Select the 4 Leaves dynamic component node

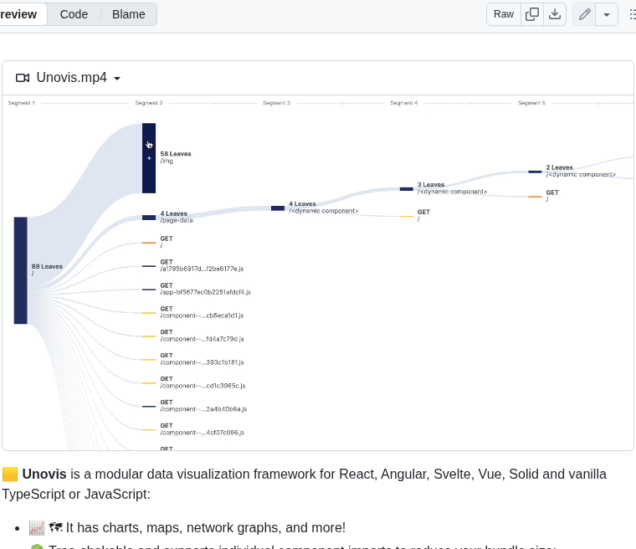[x=278, y=208]
